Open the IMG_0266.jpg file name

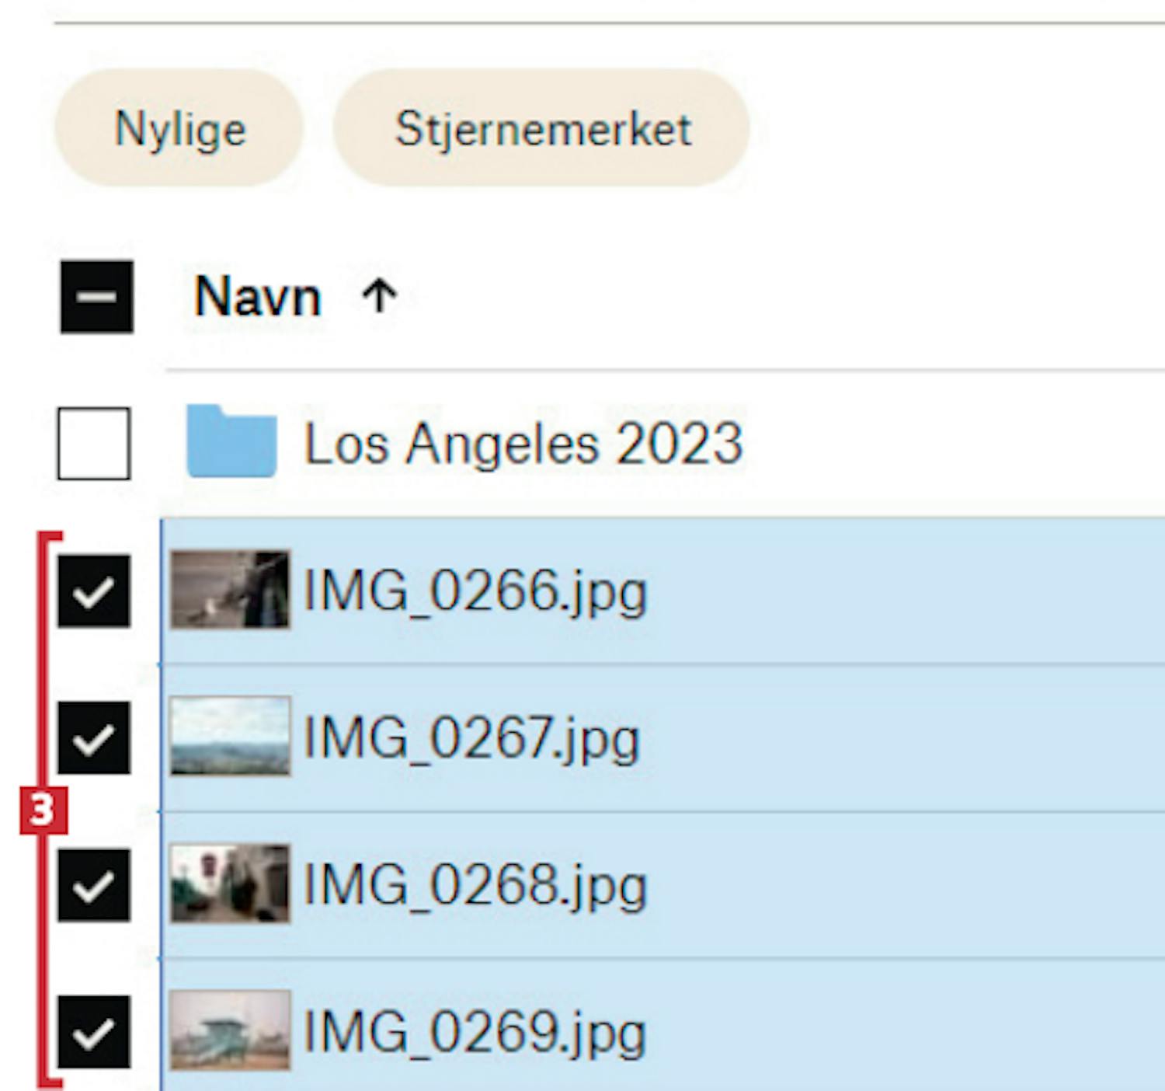[x=475, y=592]
